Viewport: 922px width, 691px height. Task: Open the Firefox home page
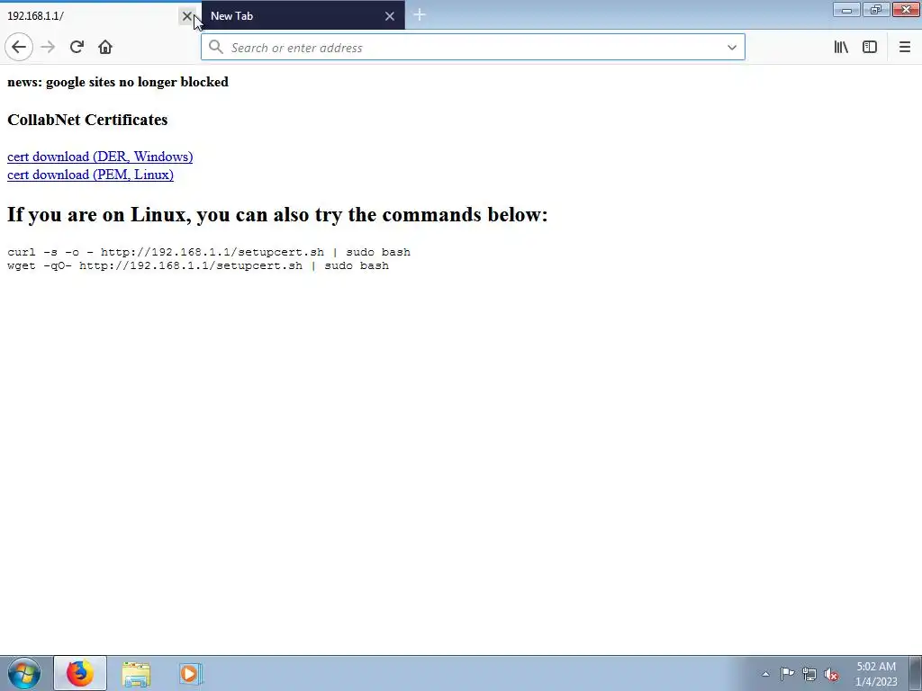click(105, 47)
